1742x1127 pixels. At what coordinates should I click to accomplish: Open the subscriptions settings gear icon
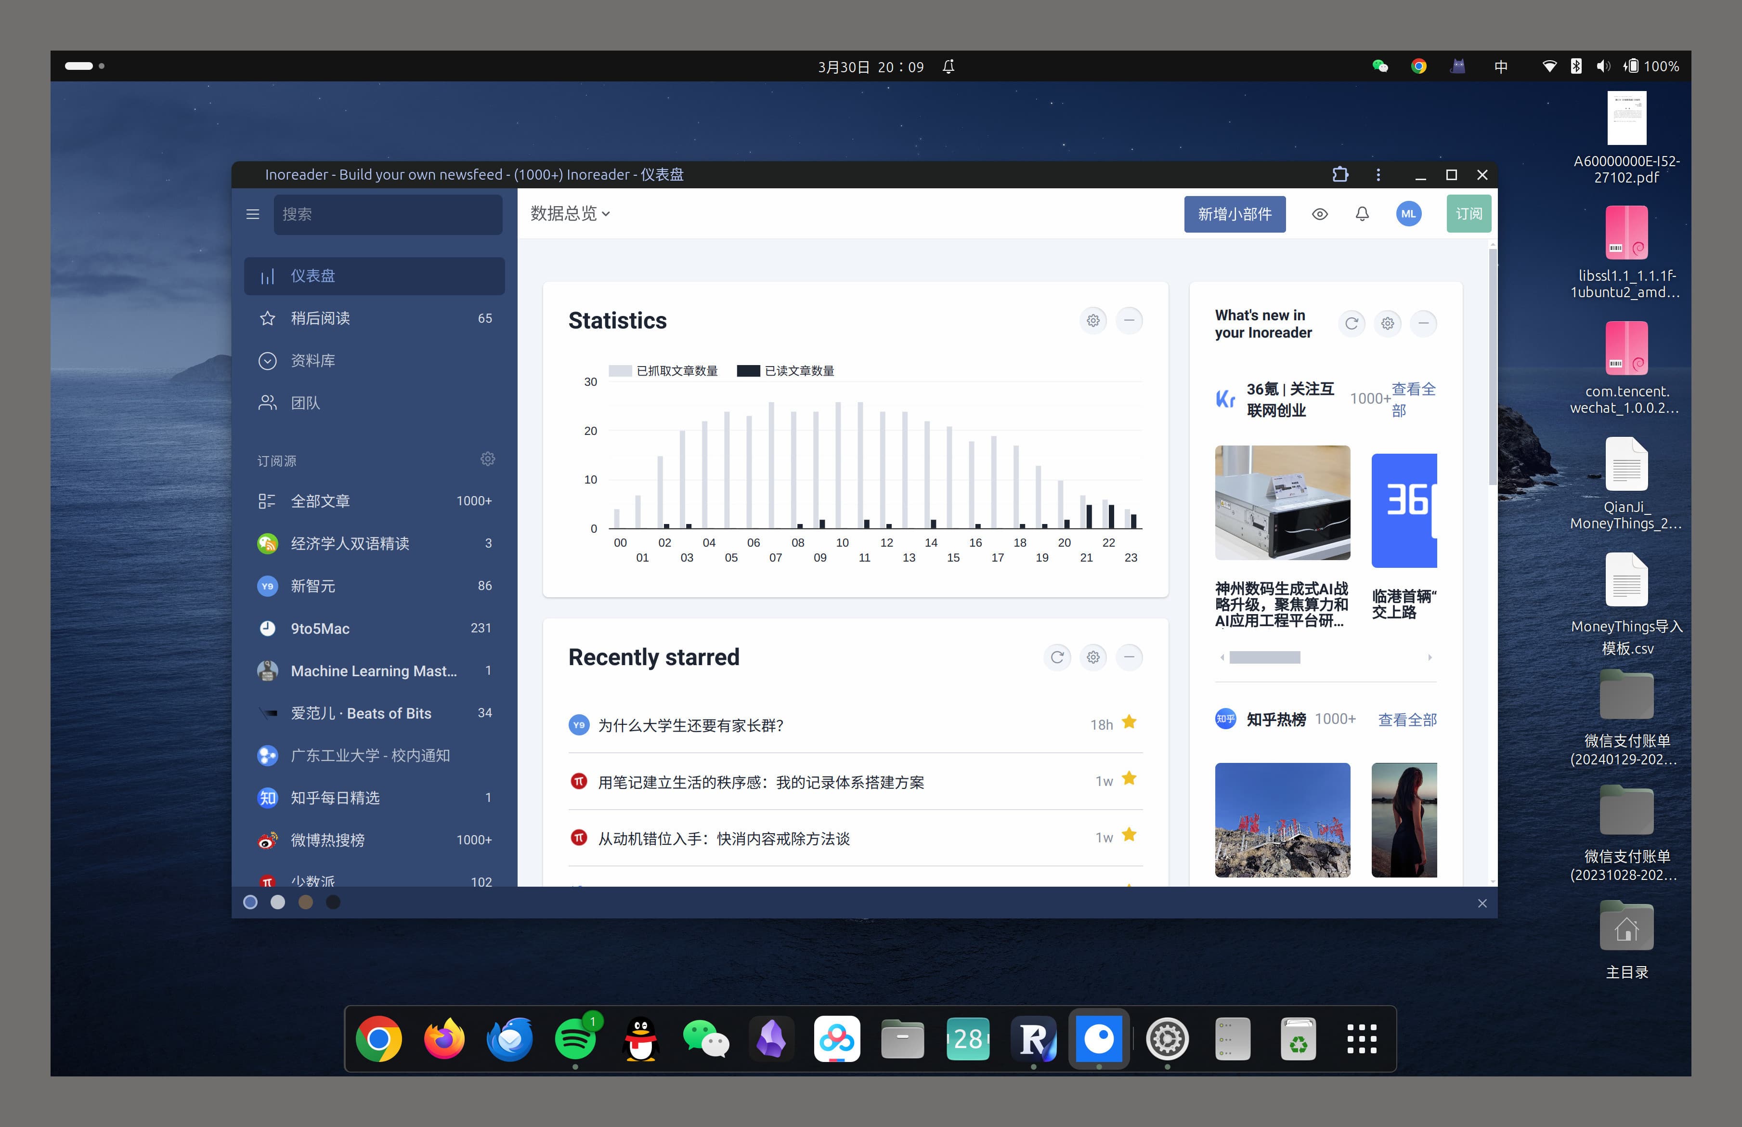coord(488,459)
